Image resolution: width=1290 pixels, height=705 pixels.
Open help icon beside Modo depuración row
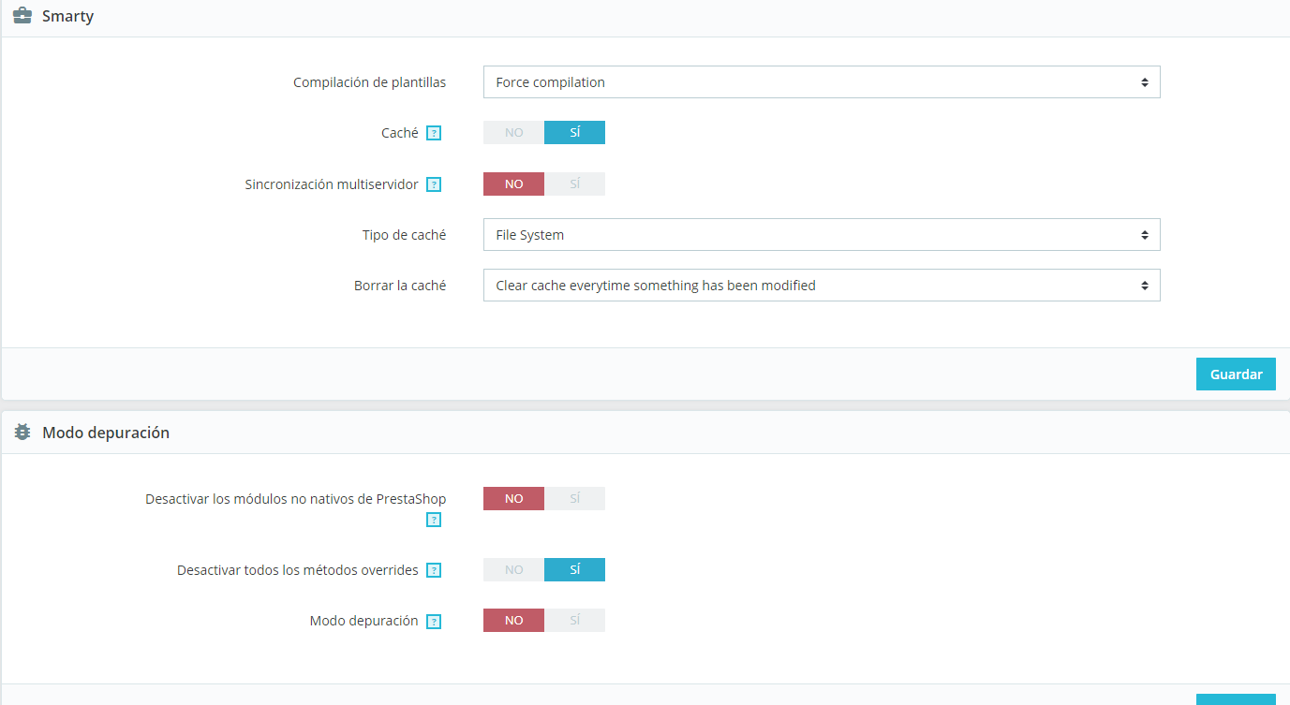point(434,621)
